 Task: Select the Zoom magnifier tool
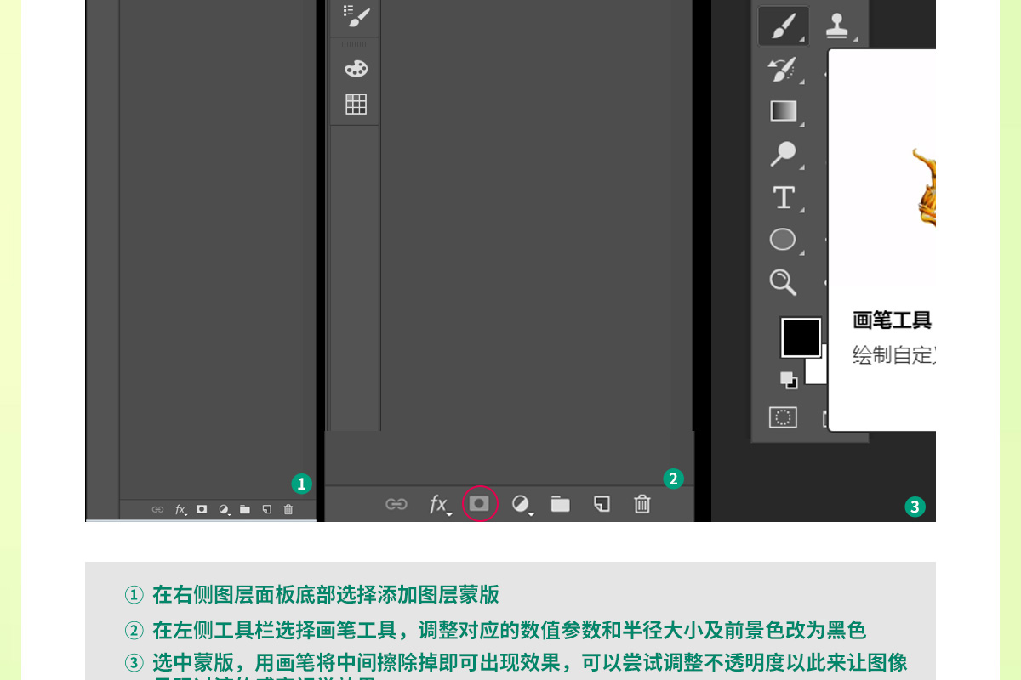coord(783,282)
